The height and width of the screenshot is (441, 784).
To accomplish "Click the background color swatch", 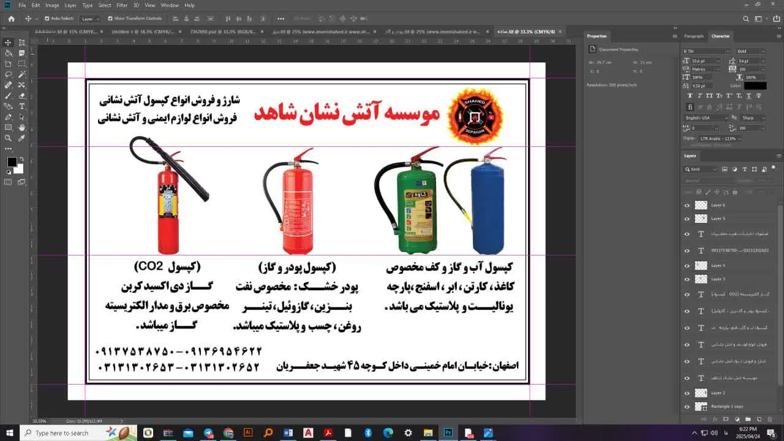I will pos(19,168).
